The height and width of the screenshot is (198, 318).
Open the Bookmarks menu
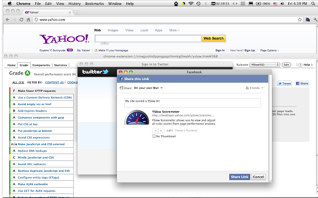(x=95, y=3)
